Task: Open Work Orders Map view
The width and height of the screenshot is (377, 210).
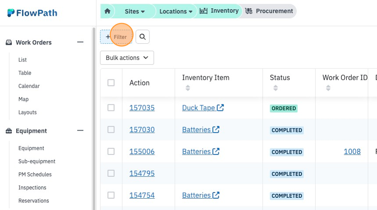Action: (x=23, y=99)
